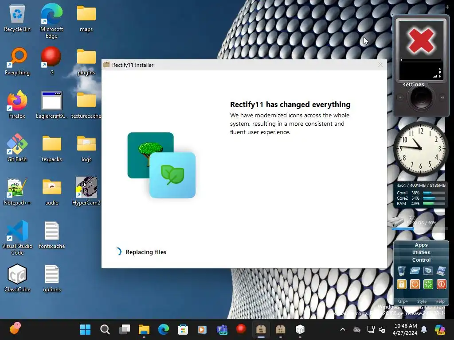Open the widgets button with badge
454x340 pixels.
tap(15, 329)
